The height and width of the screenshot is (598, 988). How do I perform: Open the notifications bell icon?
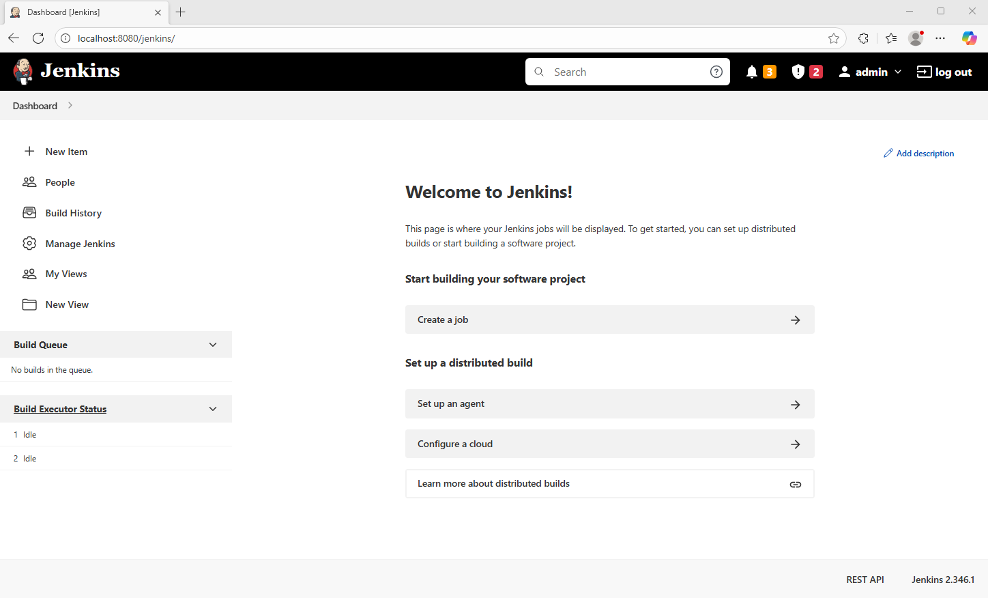pos(752,72)
